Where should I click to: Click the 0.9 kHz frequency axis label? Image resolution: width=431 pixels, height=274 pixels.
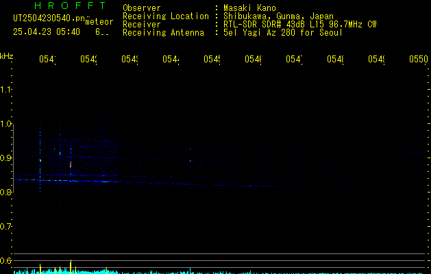[x=5, y=158]
